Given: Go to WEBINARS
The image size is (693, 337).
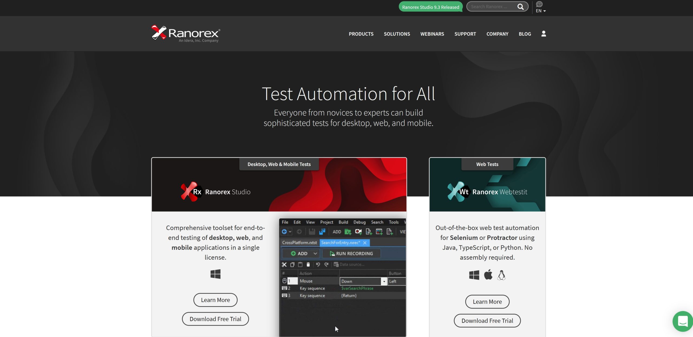Looking at the screenshot, I should click(432, 34).
